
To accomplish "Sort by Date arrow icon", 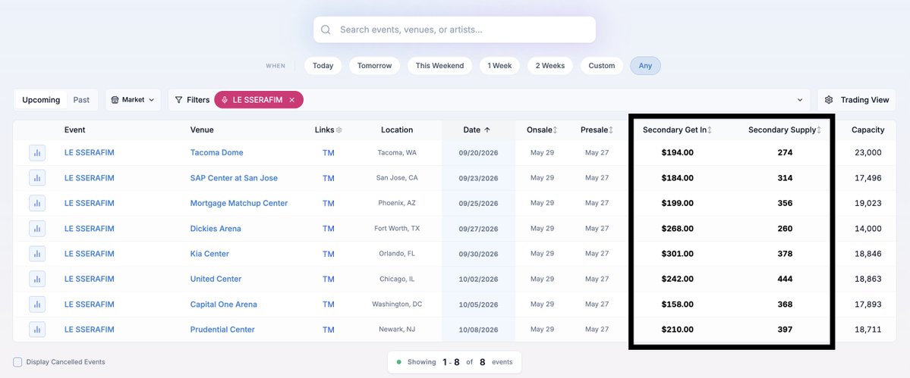I will (487, 130).
